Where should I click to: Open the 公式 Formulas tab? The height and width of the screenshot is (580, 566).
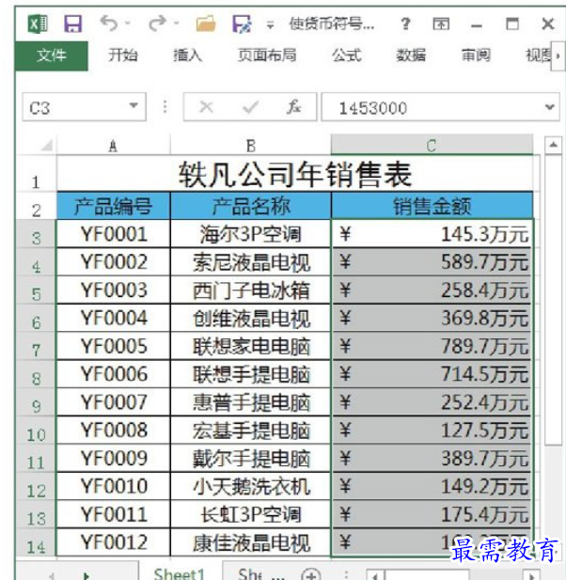point(346,55)
